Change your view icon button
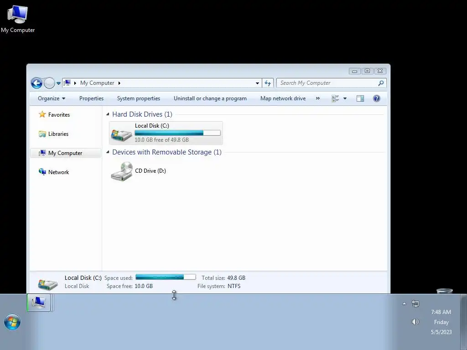The width and height of the screenshot is (467, 350). point(335,98)
